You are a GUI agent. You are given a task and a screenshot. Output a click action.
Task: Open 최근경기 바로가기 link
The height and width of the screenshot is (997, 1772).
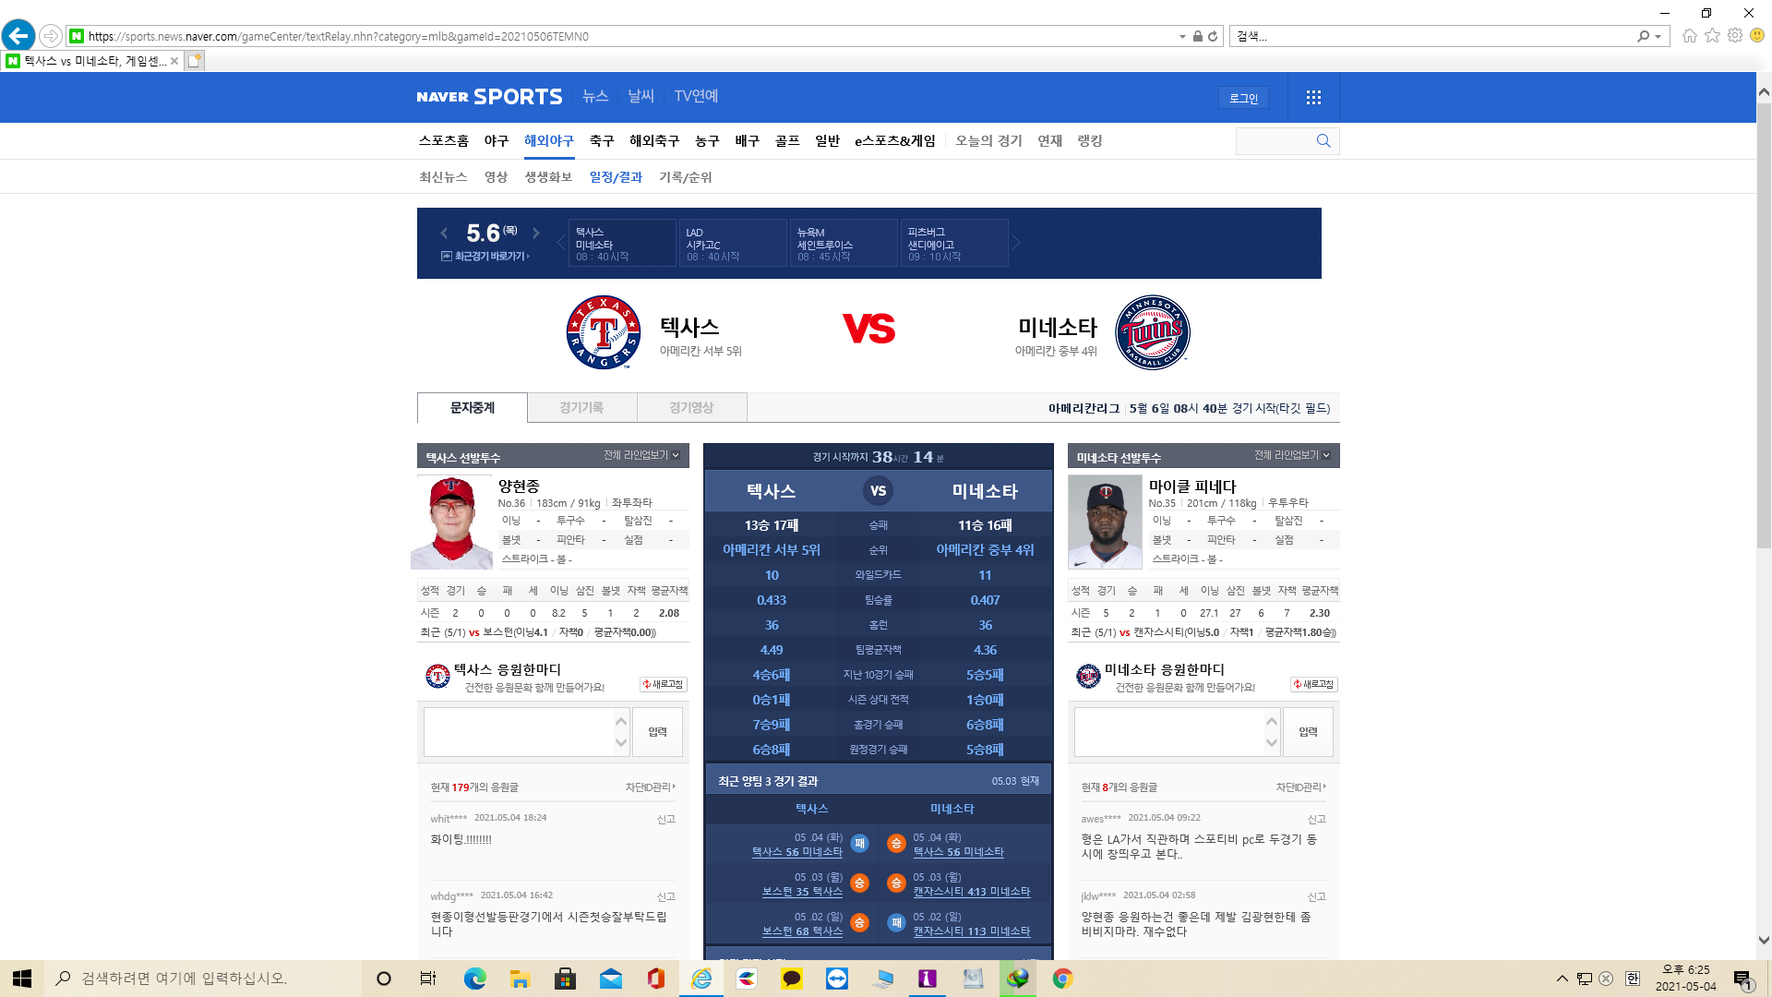click(485, 256)
